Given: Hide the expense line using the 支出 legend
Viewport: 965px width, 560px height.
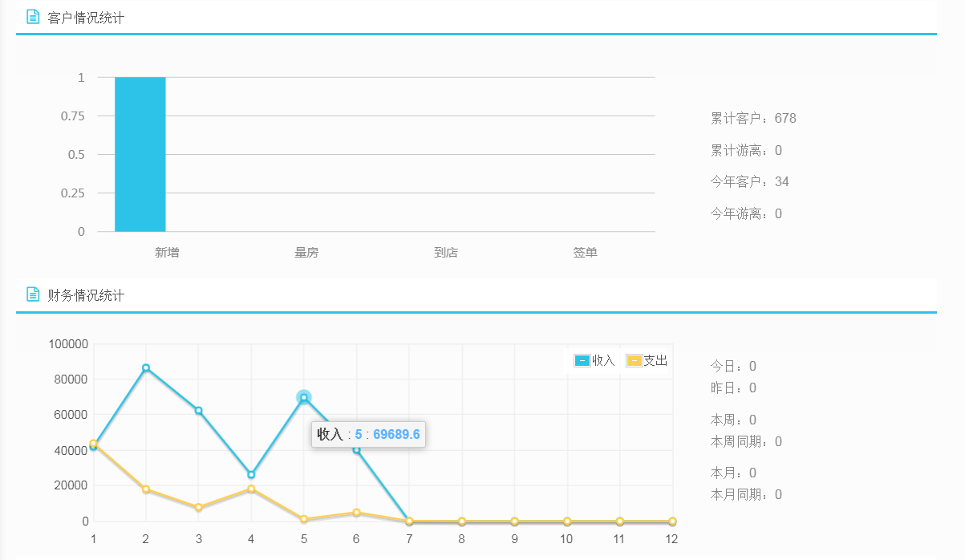Looking at the screenshot, I should pyautogui.click(x=646, y=360).
